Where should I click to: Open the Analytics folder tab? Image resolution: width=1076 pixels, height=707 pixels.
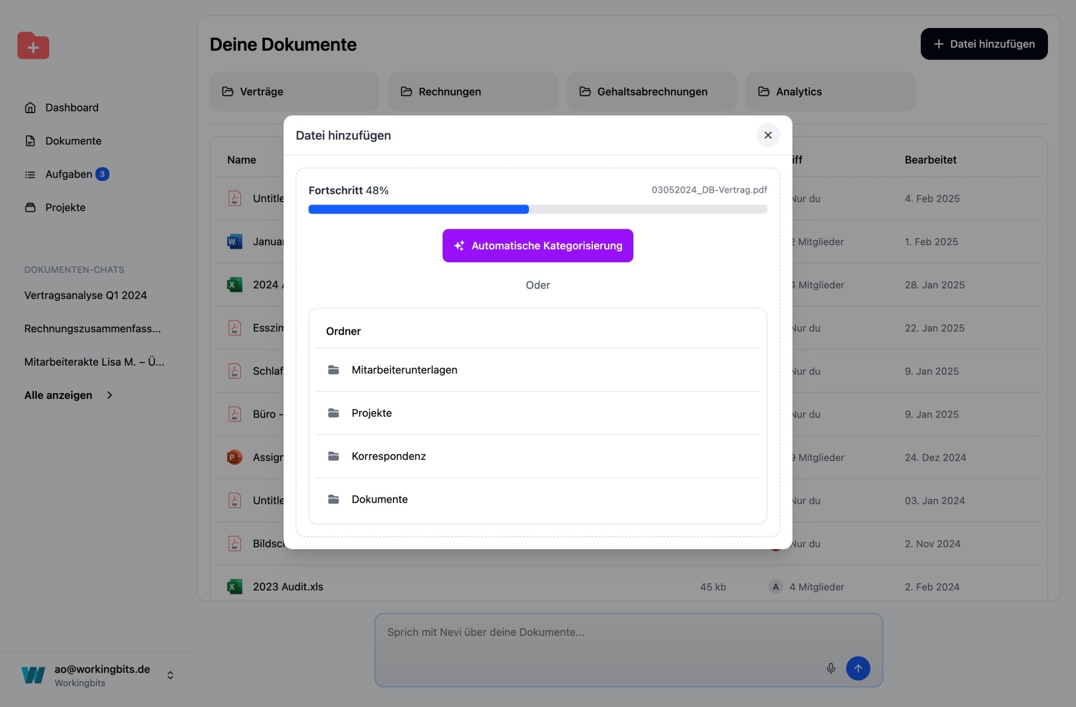click(x=829, y=91)
